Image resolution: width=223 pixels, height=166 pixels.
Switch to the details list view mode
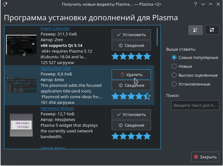click(195, 30)
